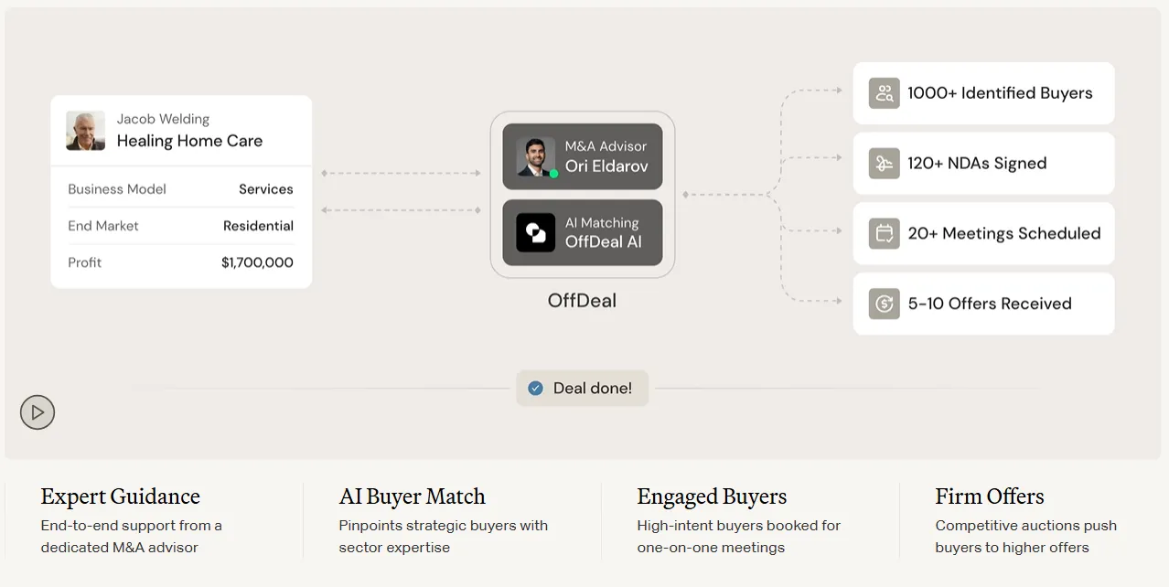The height and width of the screenshot is (587, 1169).
Task: Click Ori Eldarov's advisor photo
Action: point(535,156)
